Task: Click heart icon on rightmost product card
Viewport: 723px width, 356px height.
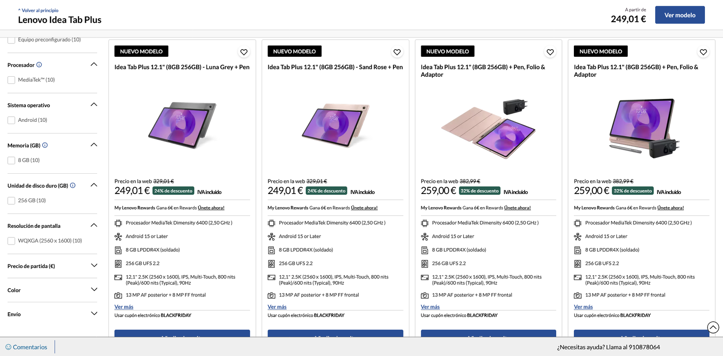Action: [x=703, y=52]
